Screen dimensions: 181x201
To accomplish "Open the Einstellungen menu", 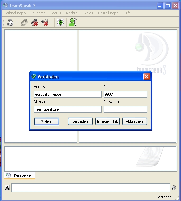I will click(x=108, y=13).
